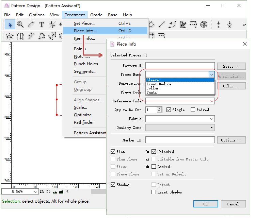This screenshot has height=220, width=255.
Task: Collapse the Piece Name dropdown arrow
Action: pos(211,74)
